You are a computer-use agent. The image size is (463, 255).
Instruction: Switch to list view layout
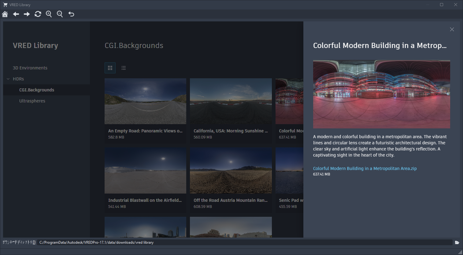tap(123, 68)
